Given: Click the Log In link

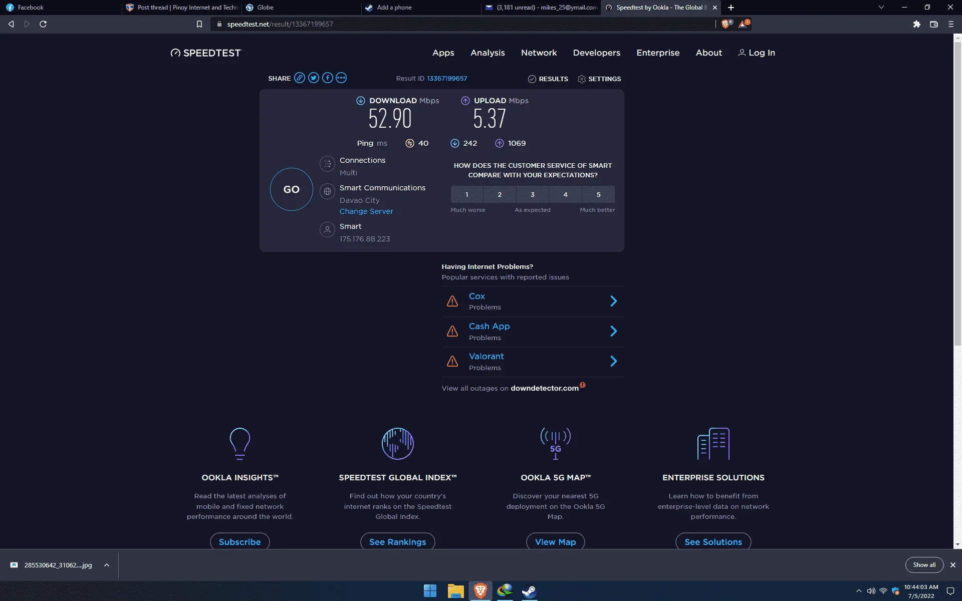Looking at the screenshot, I should 757,53.
